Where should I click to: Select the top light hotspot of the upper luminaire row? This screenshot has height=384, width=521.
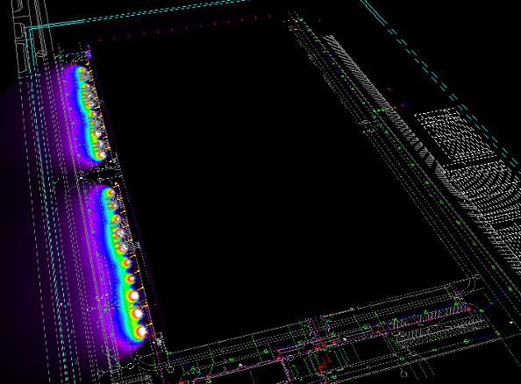pos(82,70)
